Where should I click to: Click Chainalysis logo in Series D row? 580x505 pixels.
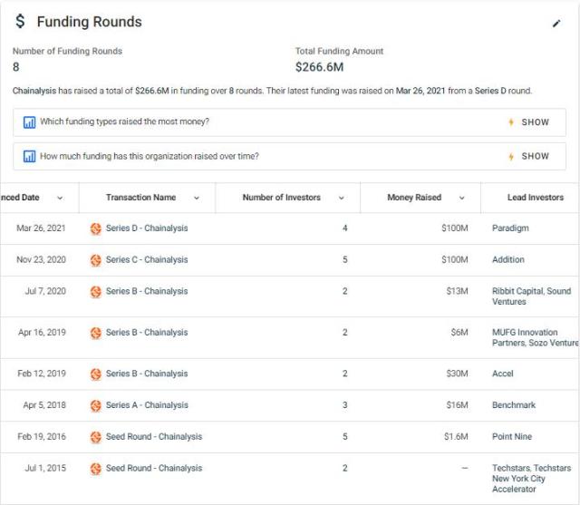[x=96, y=228]
